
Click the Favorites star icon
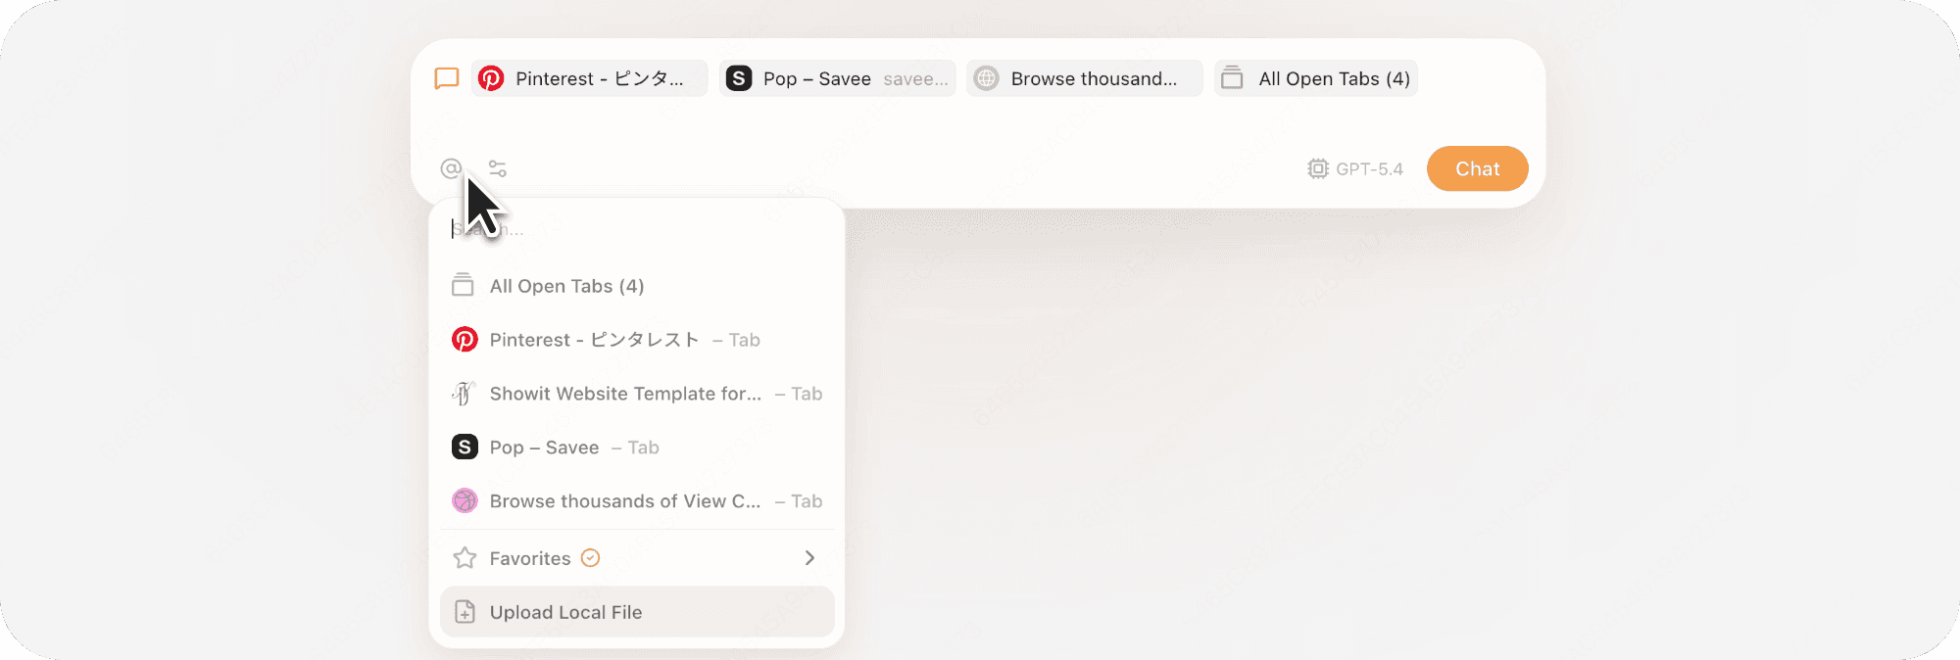click(x=465, y=558)
